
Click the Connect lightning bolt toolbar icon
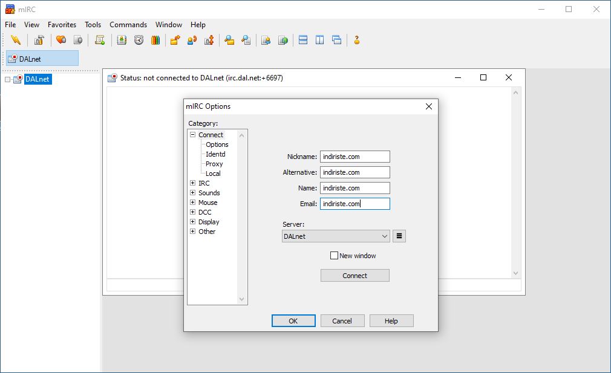click(x=16, y=40)
